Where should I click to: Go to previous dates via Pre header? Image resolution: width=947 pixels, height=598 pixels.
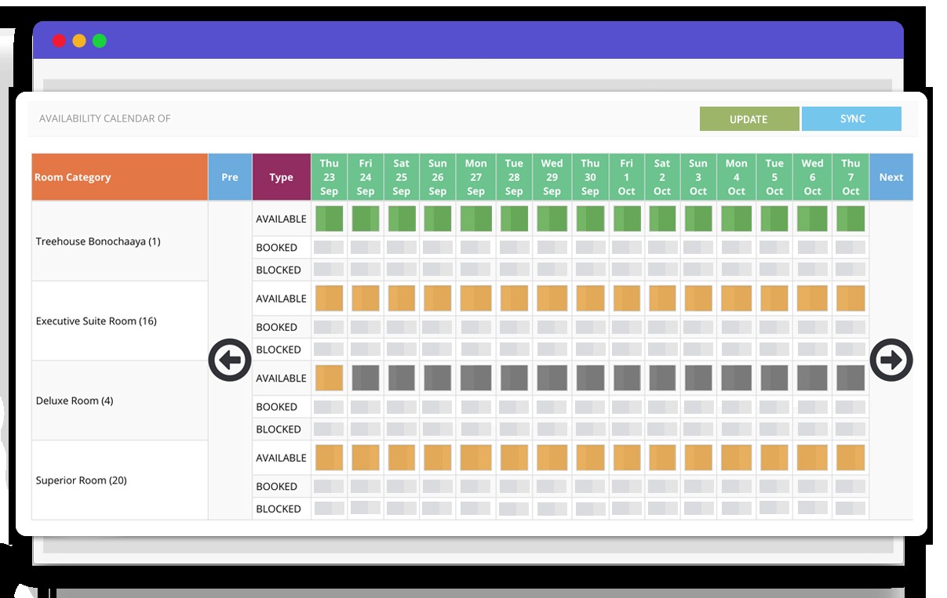click(230, 177)
